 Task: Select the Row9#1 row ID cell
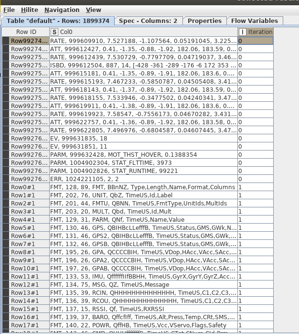29,260
